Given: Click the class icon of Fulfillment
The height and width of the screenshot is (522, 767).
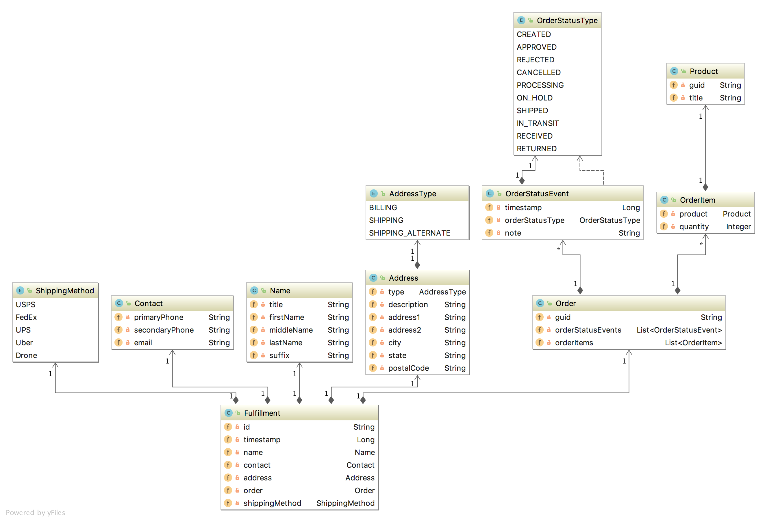Looking at the screenshot, I should tap(228, 413).
